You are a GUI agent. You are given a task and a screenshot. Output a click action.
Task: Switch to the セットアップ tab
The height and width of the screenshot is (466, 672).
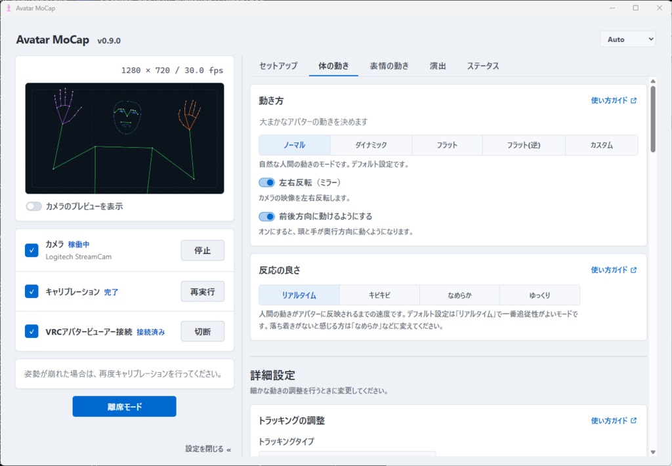278,66
